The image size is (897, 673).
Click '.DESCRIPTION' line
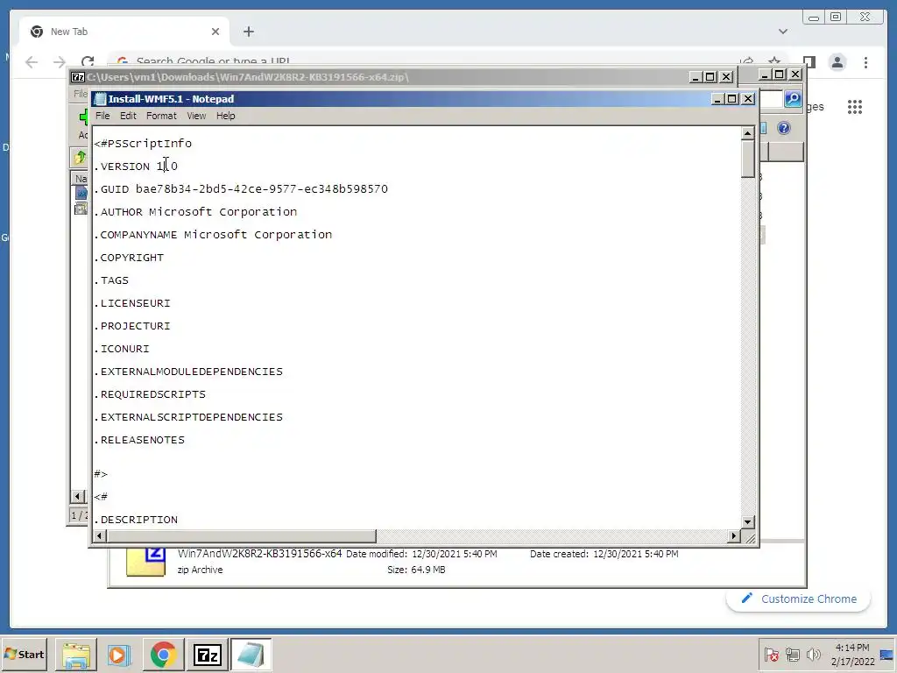click(136, 520)
